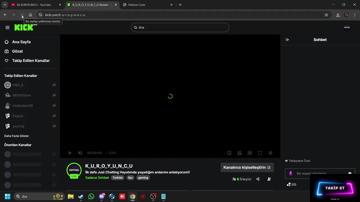Click poertaj offline status icon
360x202 pixels.
tap(54, 126)
